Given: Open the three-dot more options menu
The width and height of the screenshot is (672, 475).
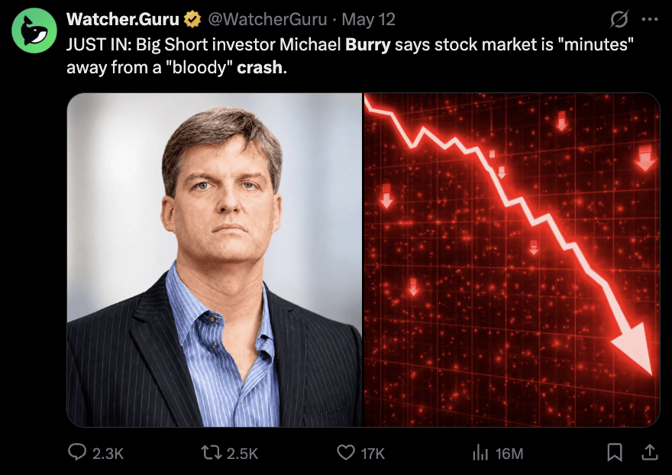Looking at the screenshot, I should click(650, 19).
